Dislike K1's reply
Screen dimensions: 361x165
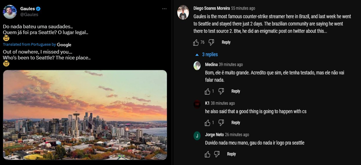click(221, 123)
